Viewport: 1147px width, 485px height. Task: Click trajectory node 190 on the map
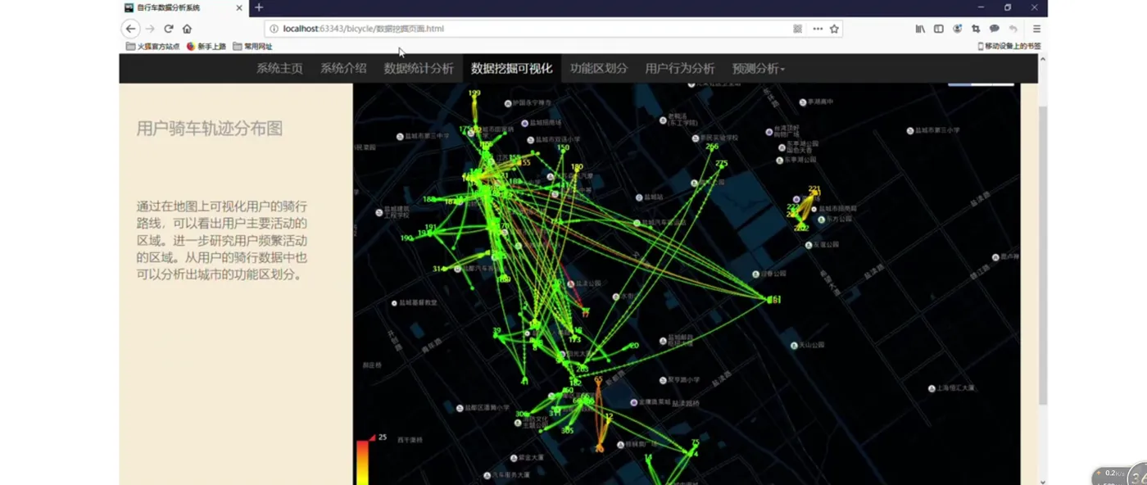(406, 238)
